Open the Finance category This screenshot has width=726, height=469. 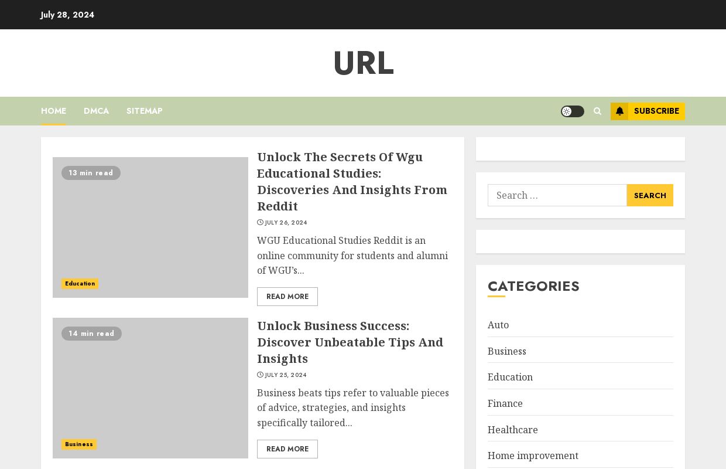click(x=505, y=403)
